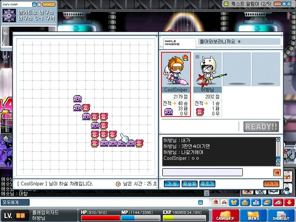The width and height of the screenshot is (296, 222).
Task: Click the 나가기 (leave) button
Action: pos(271,184)
